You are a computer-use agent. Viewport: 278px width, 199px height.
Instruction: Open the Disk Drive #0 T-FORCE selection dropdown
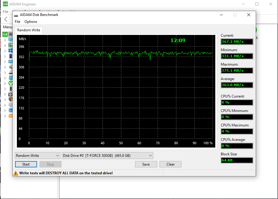pyautogui.click(x=107, y=156)
